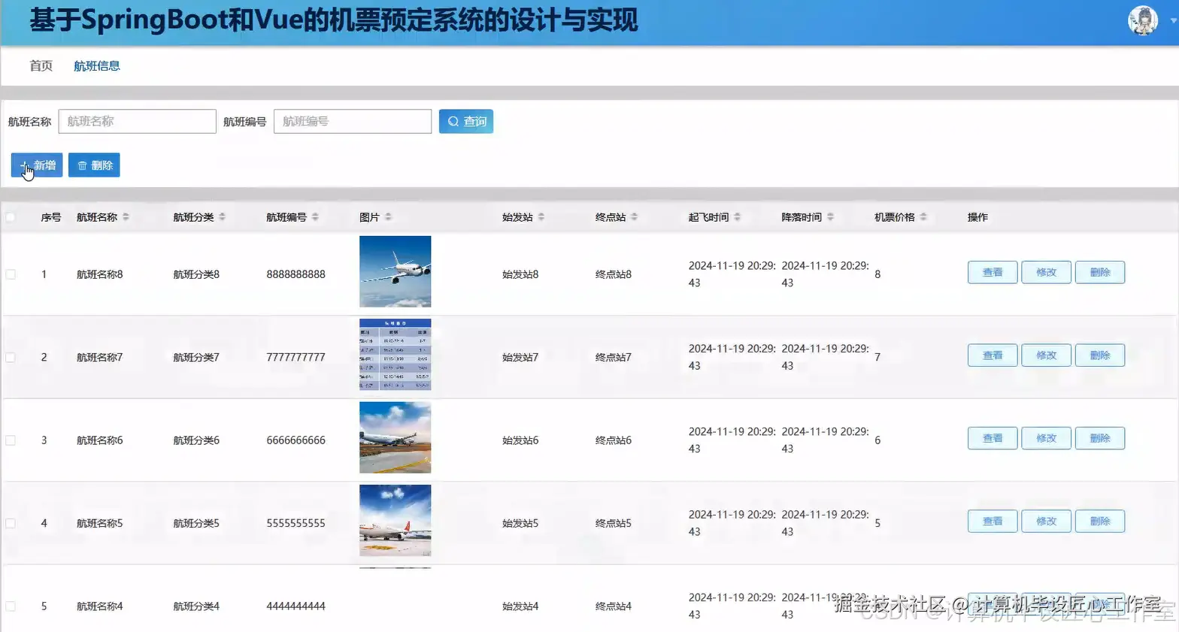Viewport: 1179px width, 632px height.
Task: Sort by 航班名称 column arrows
Action: [126, 217]
